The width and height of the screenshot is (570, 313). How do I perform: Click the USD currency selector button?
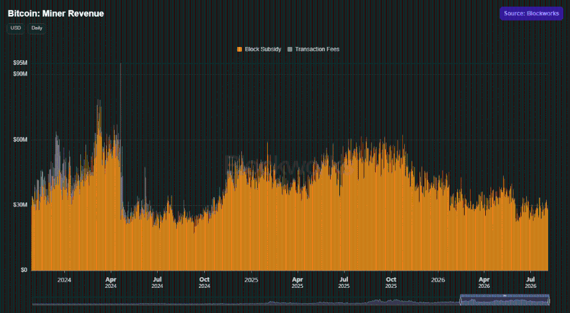coord(16,28)
